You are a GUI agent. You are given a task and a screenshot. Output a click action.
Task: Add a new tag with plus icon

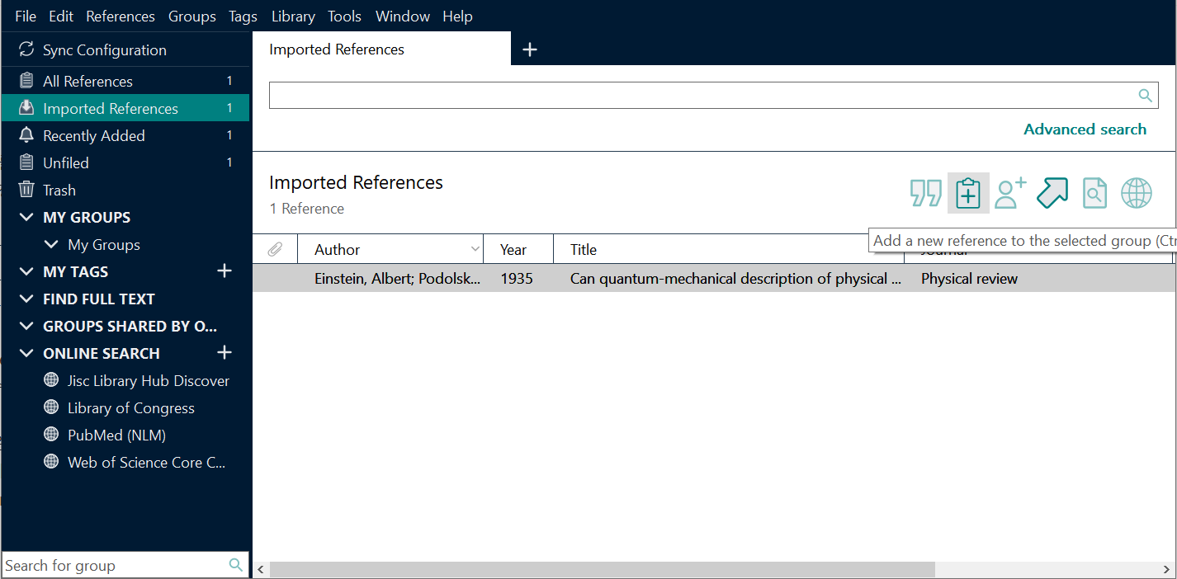click(225, 271)
